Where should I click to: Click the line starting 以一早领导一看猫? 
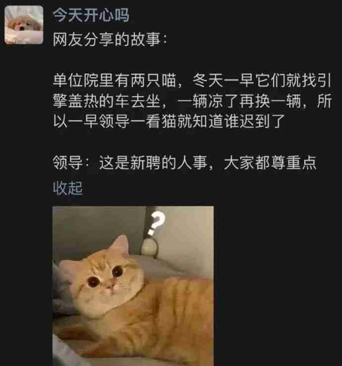coord(169,121)
